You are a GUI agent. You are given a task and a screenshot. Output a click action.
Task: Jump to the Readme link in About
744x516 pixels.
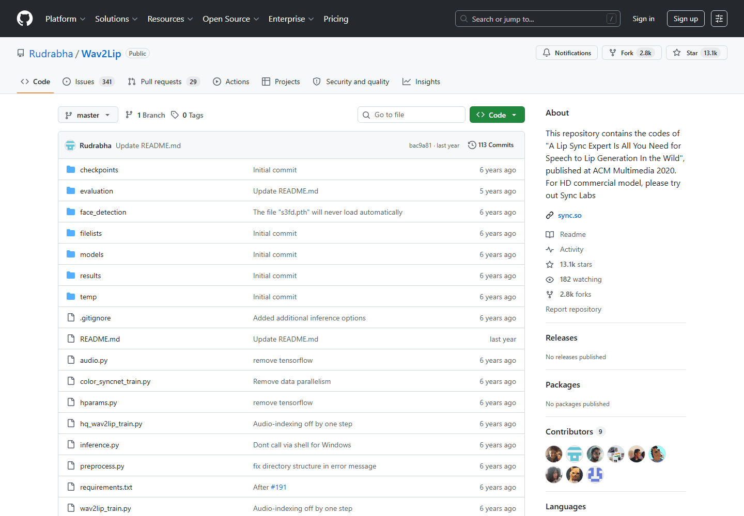pos(566,234)
